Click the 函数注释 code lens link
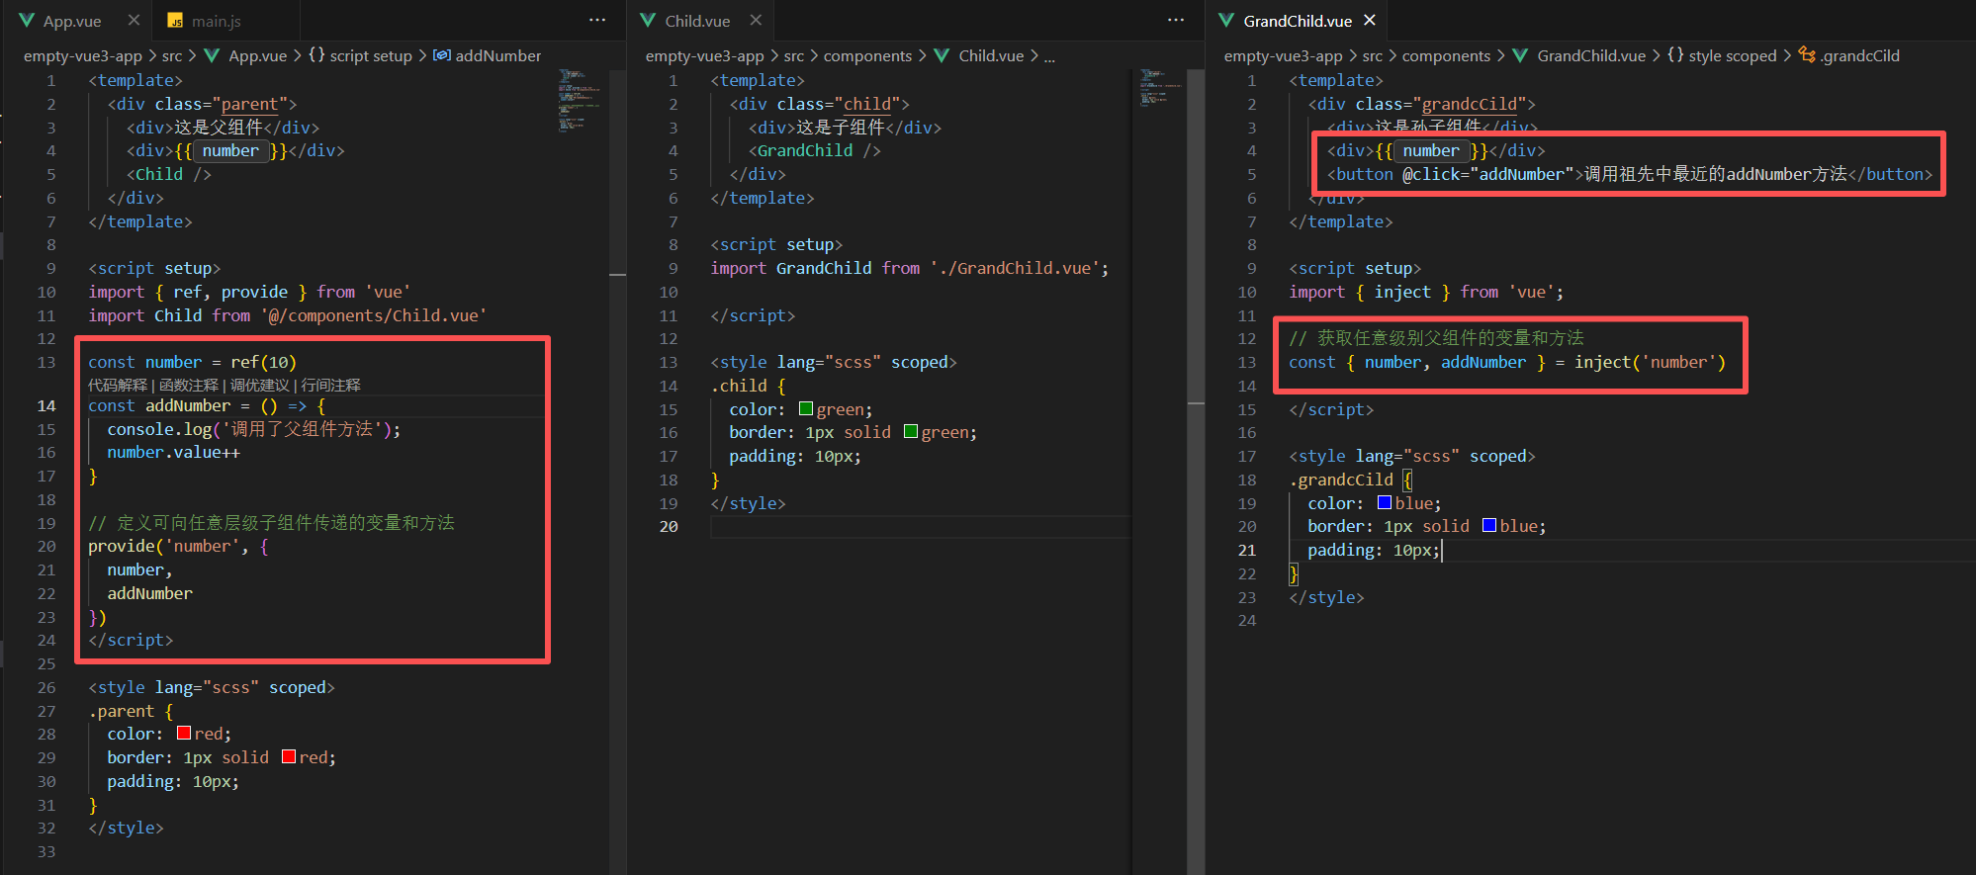This screenshot has height=875, width=1976. click(x=189, y=385)
